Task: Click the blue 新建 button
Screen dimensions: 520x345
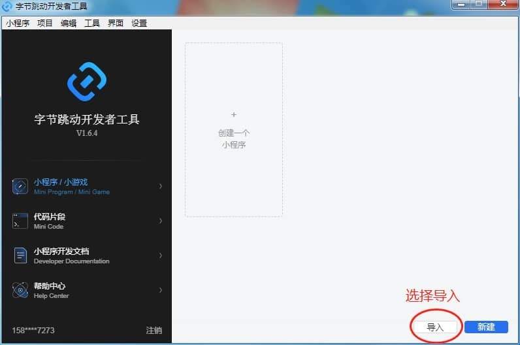Action: [x=486, y=327]
